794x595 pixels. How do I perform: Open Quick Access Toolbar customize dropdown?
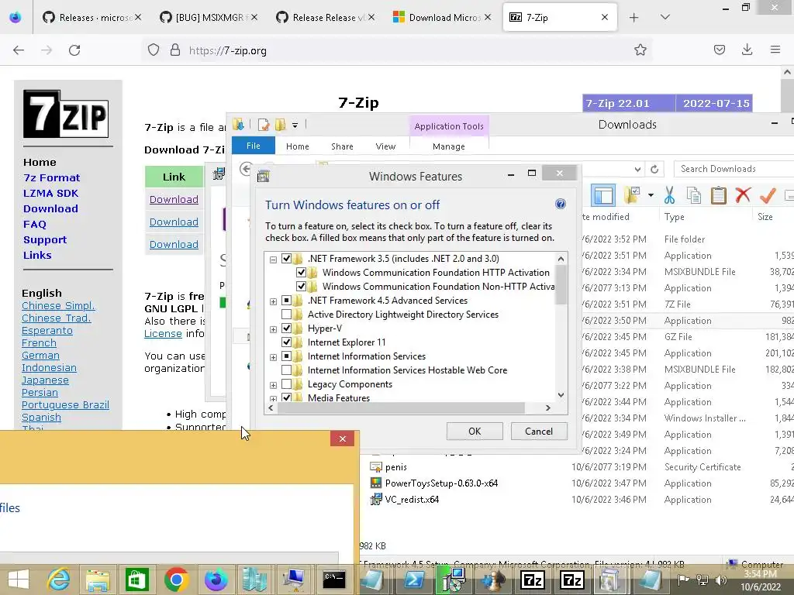click(295, 125)
